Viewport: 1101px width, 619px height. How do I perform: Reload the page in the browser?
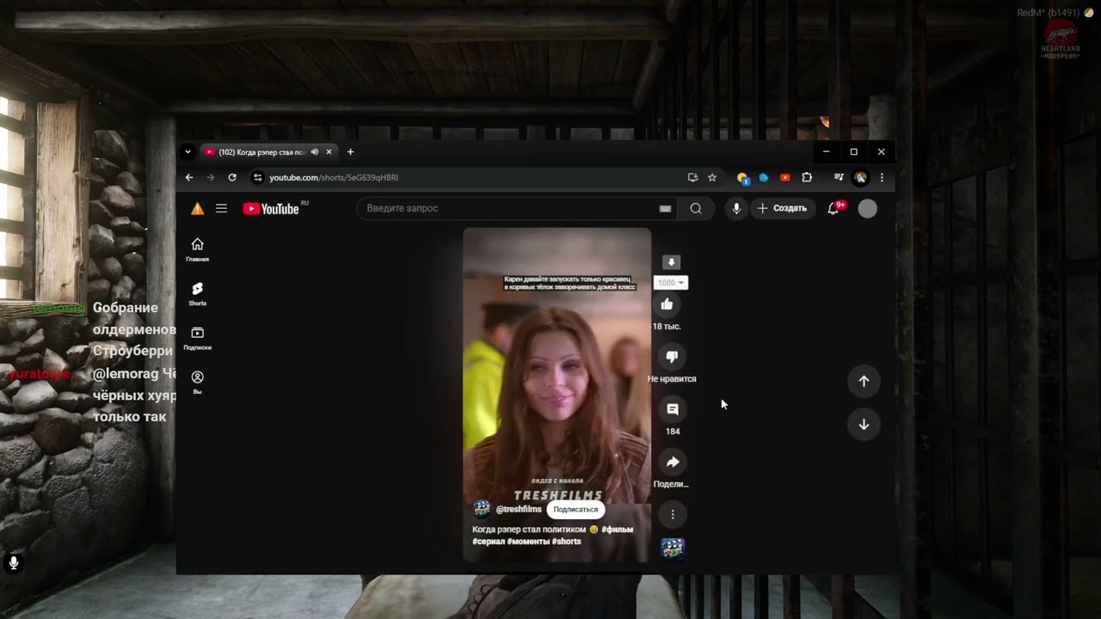click(x=232, y=177)
